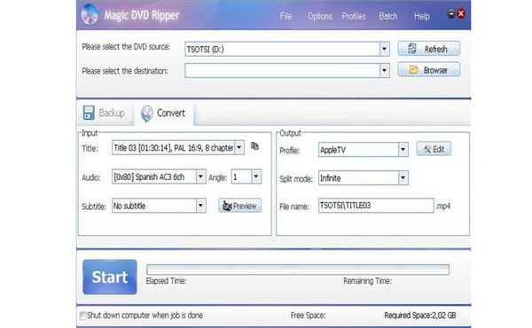
Task: Click the conversion progress bar
Action: coord(298,269)
